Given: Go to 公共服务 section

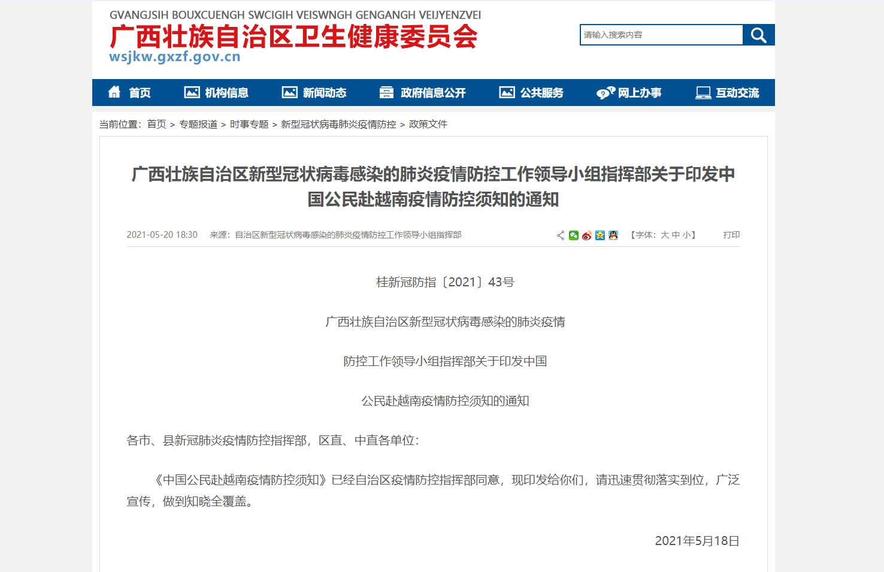Looking at the screenshot, I should click(532, 93).
